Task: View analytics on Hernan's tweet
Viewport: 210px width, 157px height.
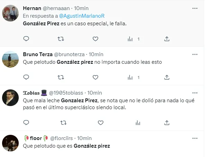Action: pyautogui.click(x=130, y=39)
